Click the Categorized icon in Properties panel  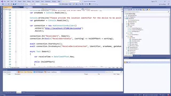[125, 62]
